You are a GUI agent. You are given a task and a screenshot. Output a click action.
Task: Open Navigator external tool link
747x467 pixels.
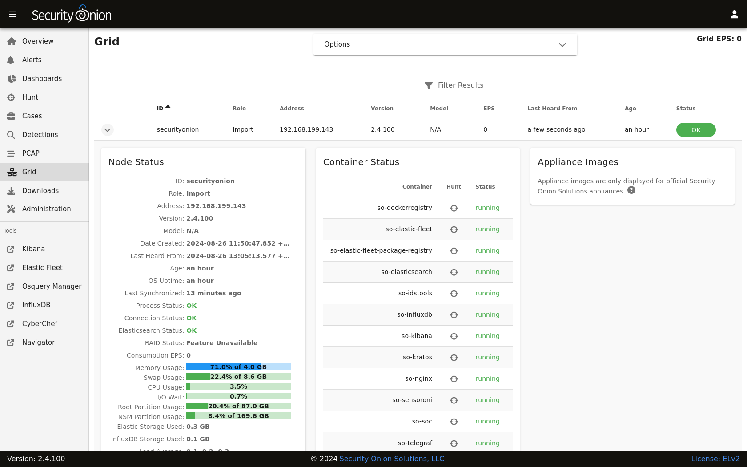[44, 342]
